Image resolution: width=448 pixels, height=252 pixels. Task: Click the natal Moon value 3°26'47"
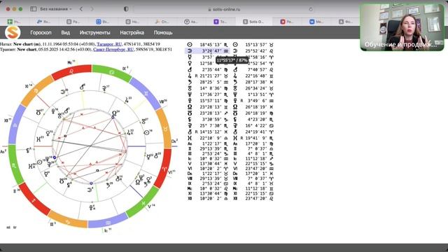click(x=212, y=51)
